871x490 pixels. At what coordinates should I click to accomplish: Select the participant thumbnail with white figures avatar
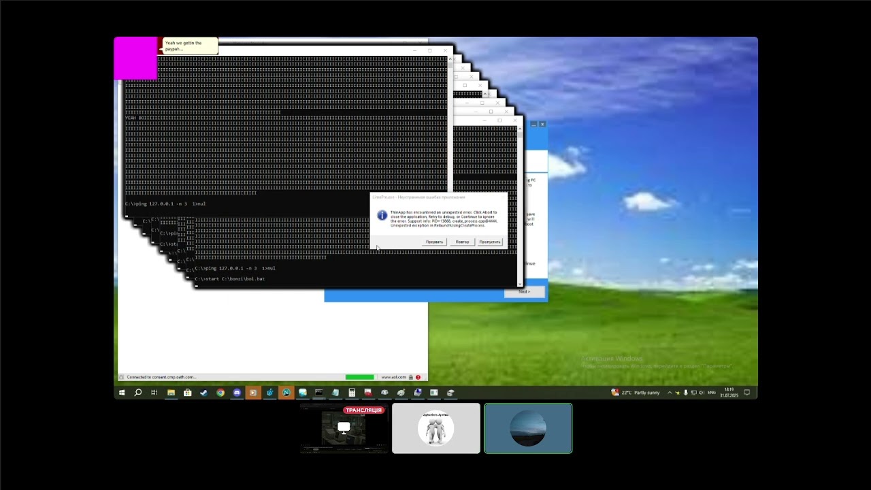coord(436,428)
